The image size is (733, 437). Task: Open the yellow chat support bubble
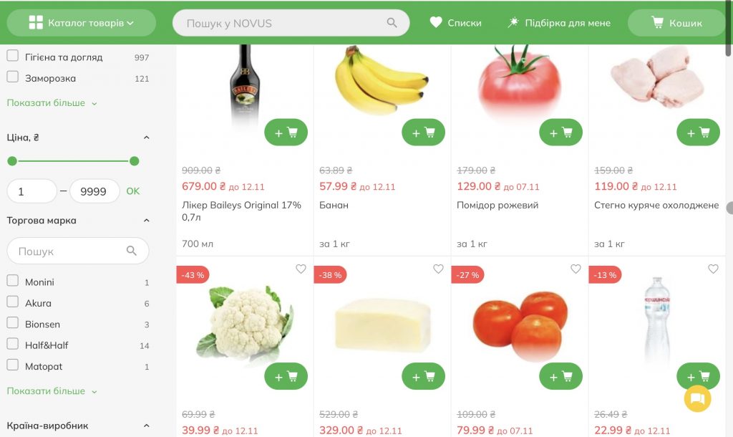(x=697, y=398)
